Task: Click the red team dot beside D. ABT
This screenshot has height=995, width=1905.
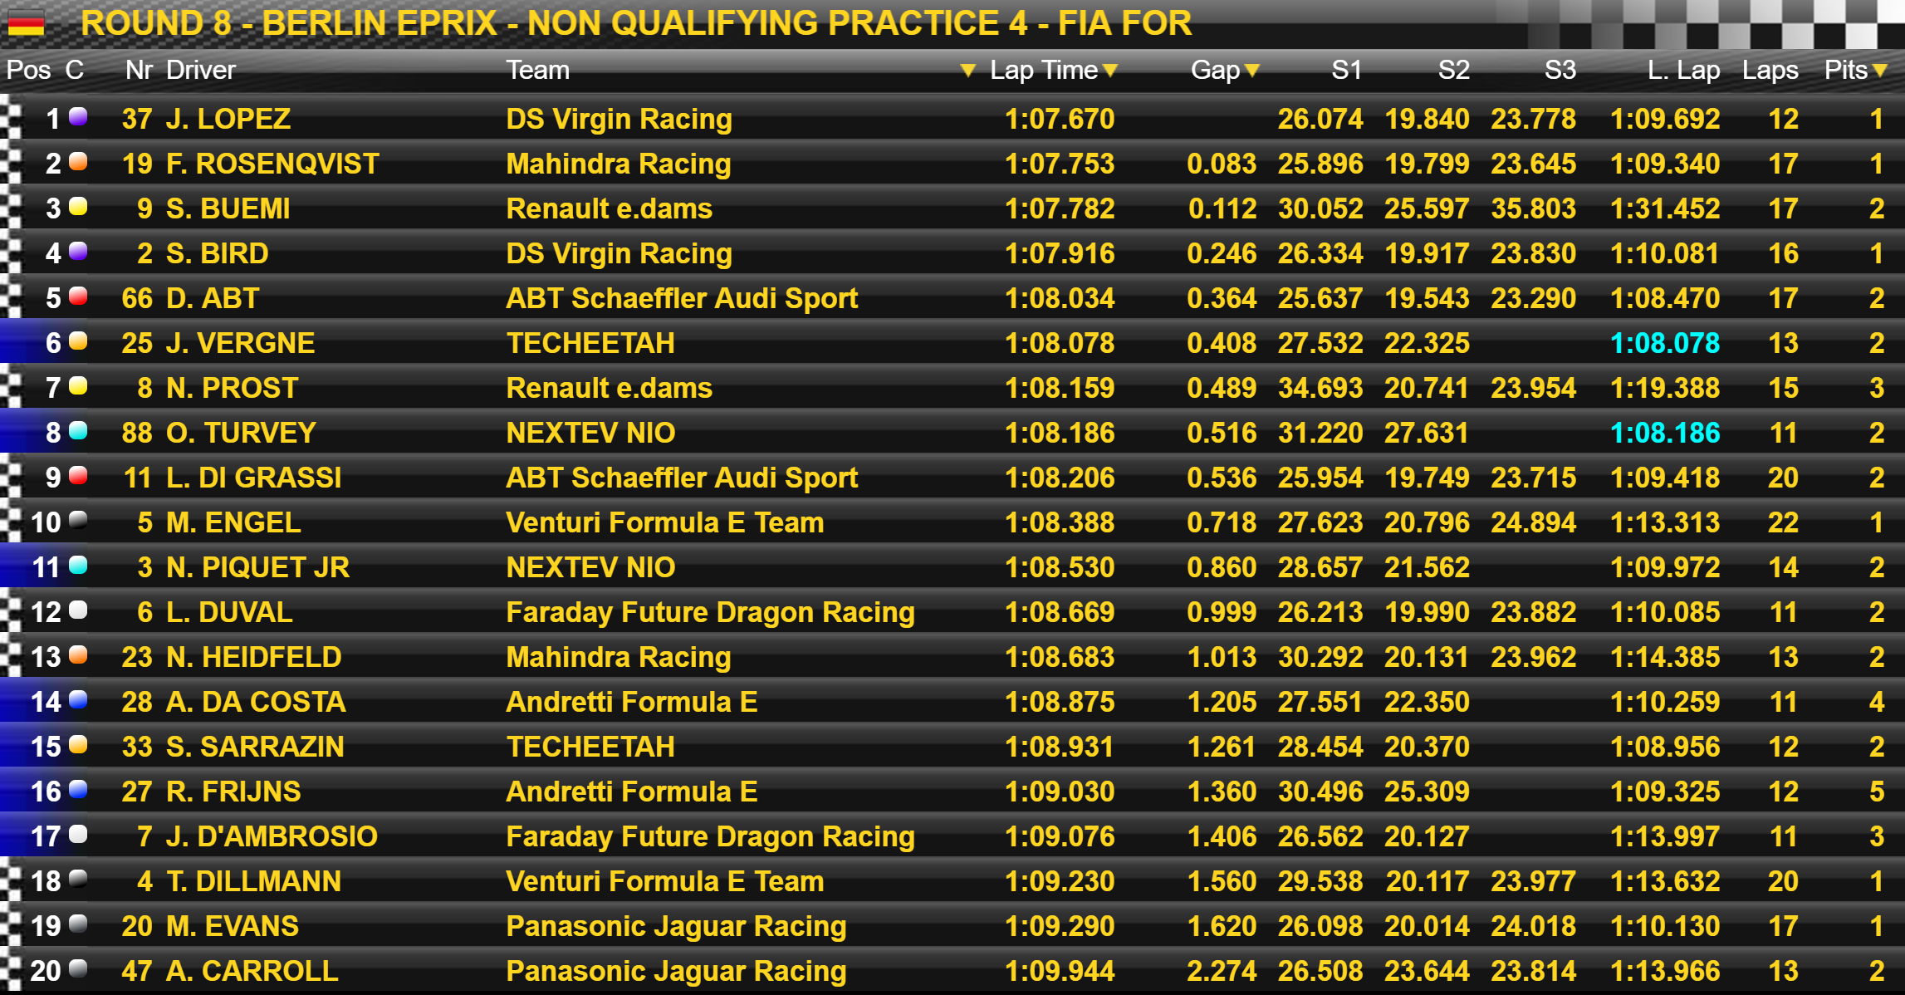Action: pos(78,297)
